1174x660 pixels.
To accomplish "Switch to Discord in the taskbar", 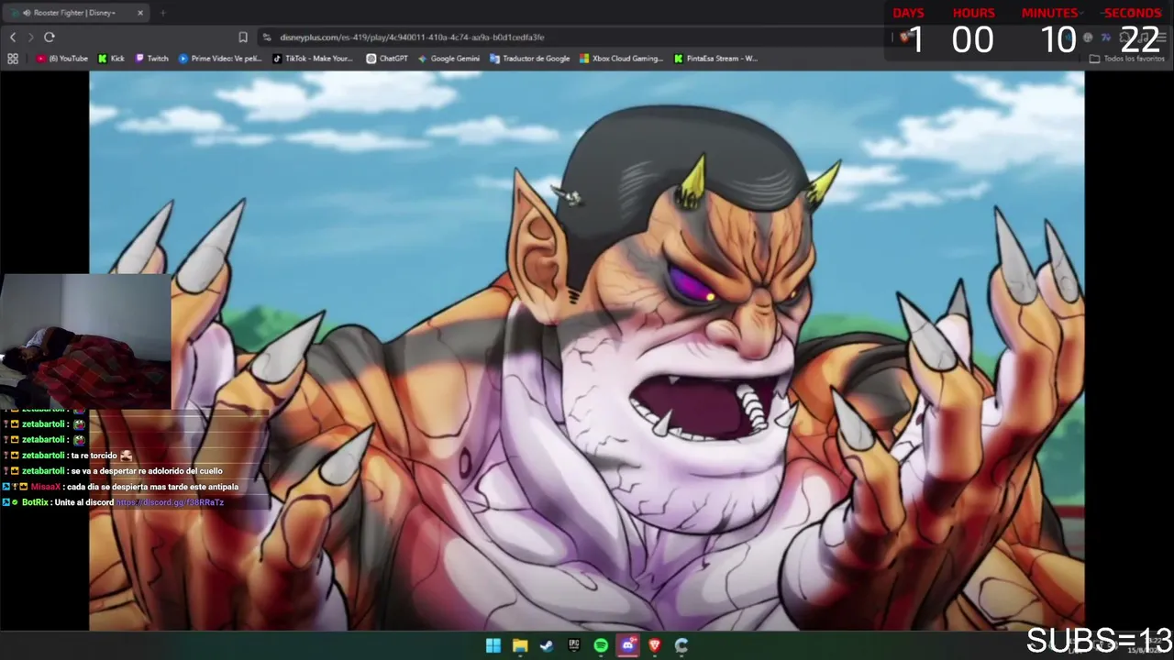I will coord(627,645).
